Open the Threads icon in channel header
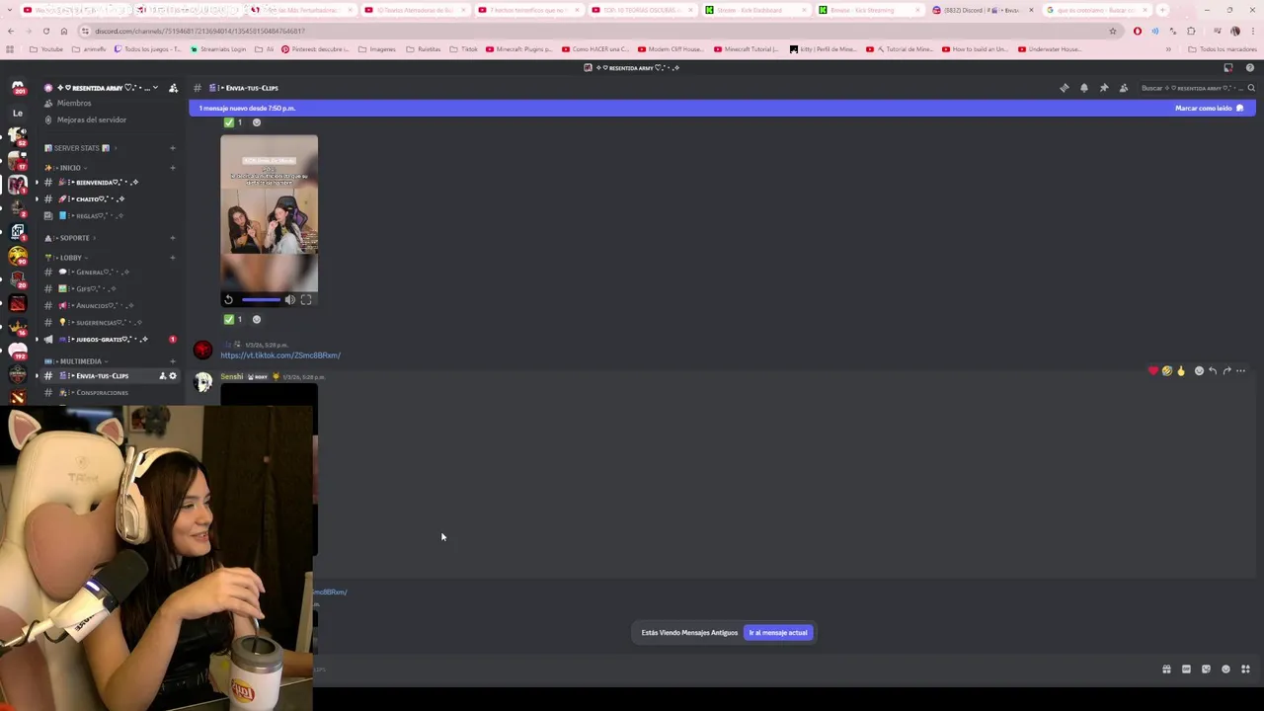 pos(1064,88)
